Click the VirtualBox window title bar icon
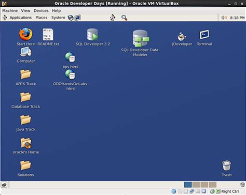 [4, 3]
